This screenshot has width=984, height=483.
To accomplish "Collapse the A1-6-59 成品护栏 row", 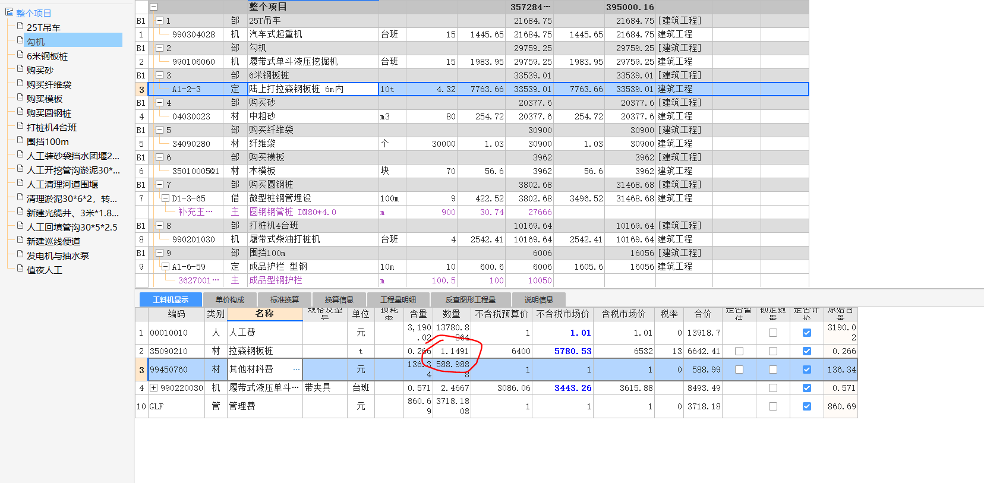I will [x=166, y=267].
